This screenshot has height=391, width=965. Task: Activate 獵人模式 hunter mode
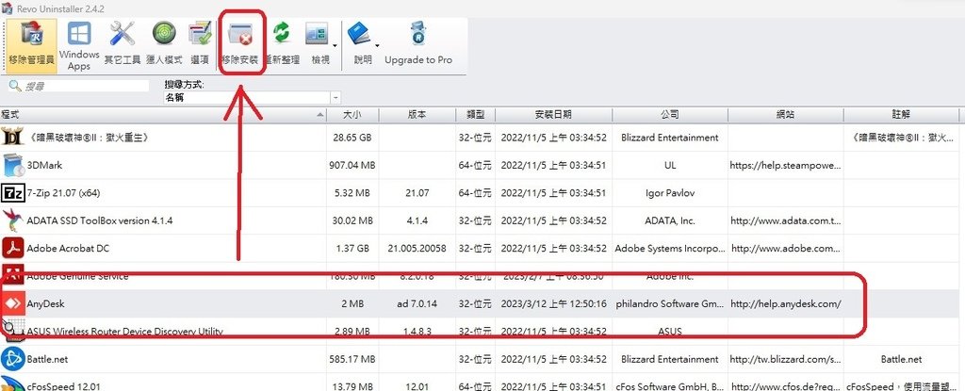164,44
